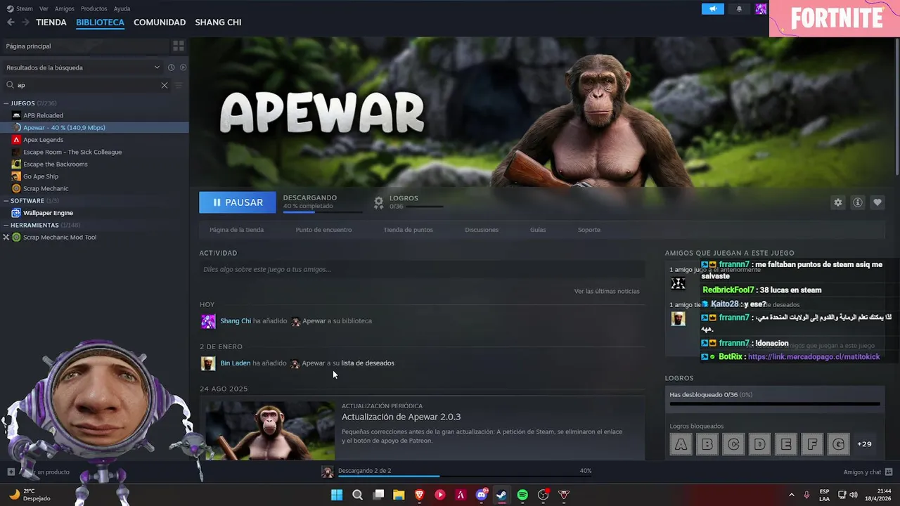Add Apewar to favorites with heart
Image resolution: width=900 pixels, height=506 pixels.
877,202
